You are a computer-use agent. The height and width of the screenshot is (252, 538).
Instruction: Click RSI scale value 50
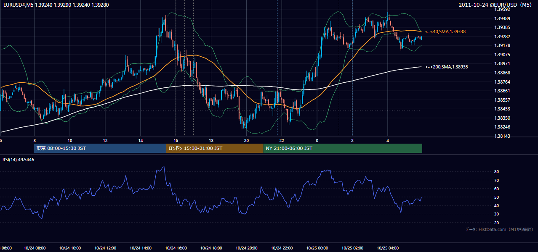496,197
